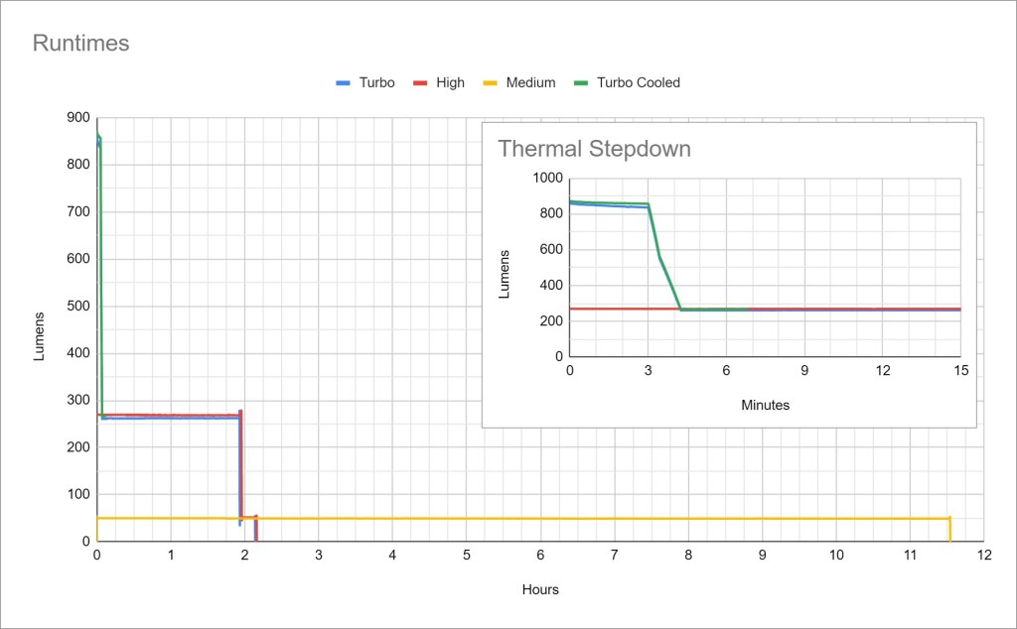Viewport: 1017px width, 629px height.
Task: Click the blue Turbo legend color marker
Action: 344,83
